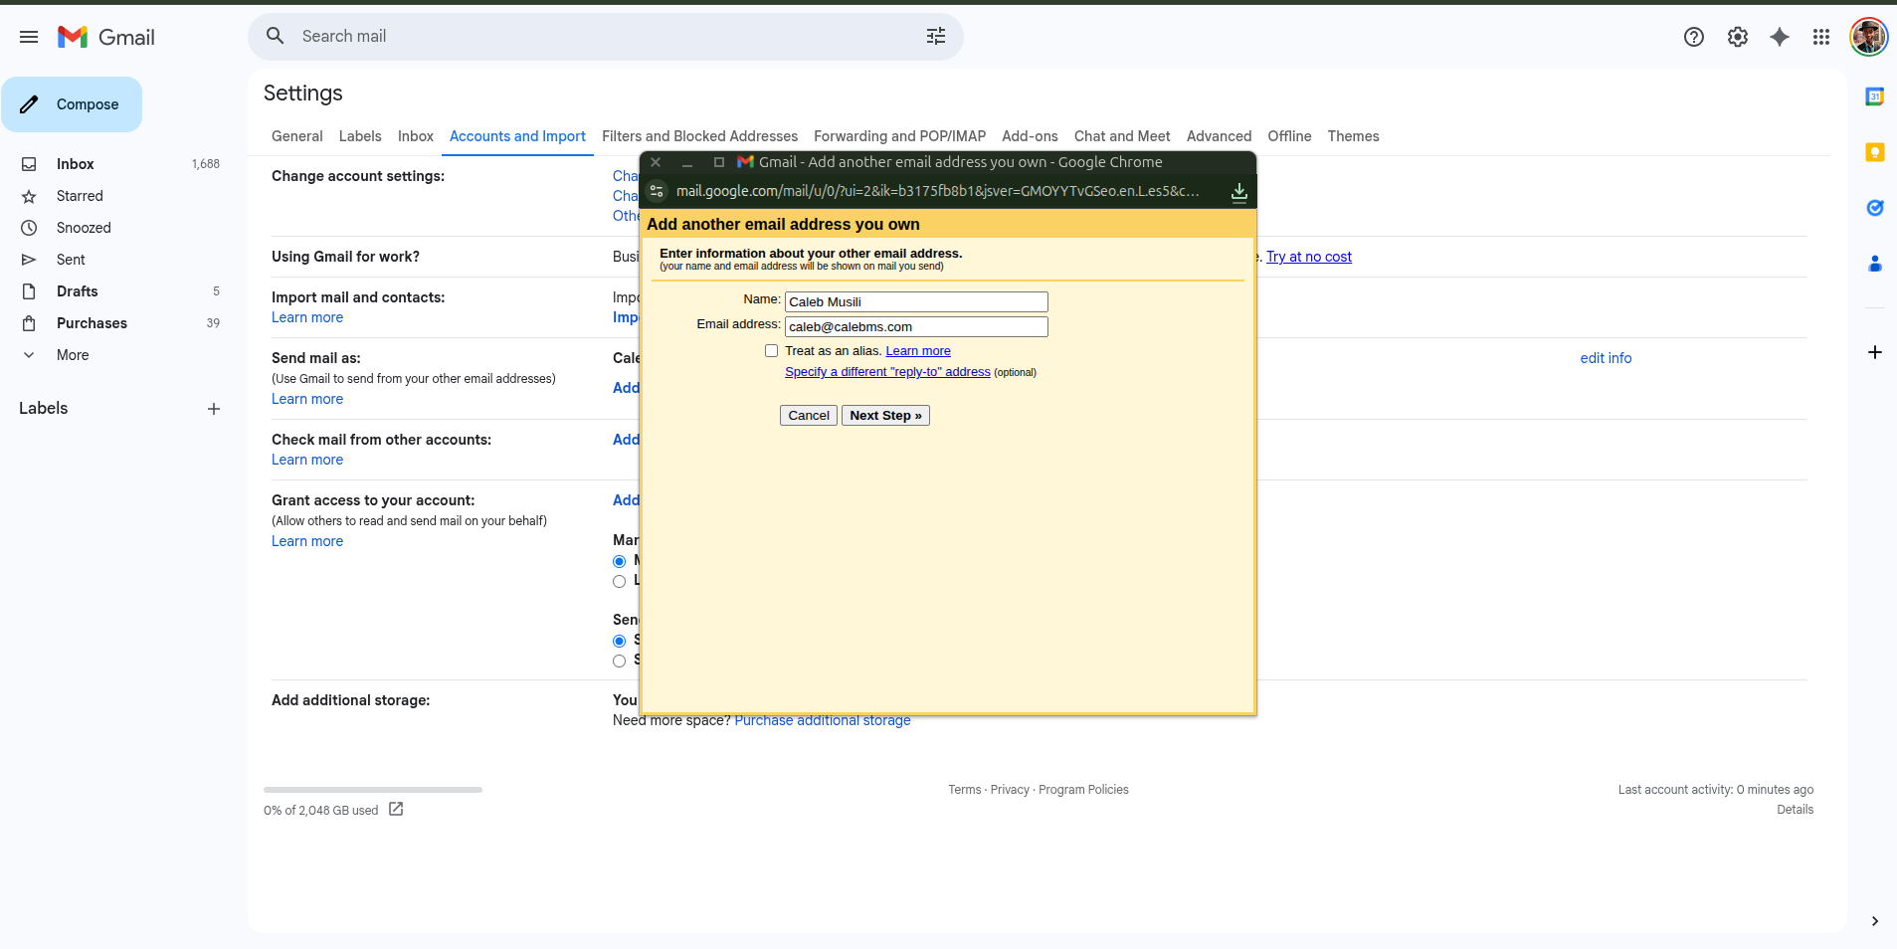Switch to the Offline tab

(1289, 136)
